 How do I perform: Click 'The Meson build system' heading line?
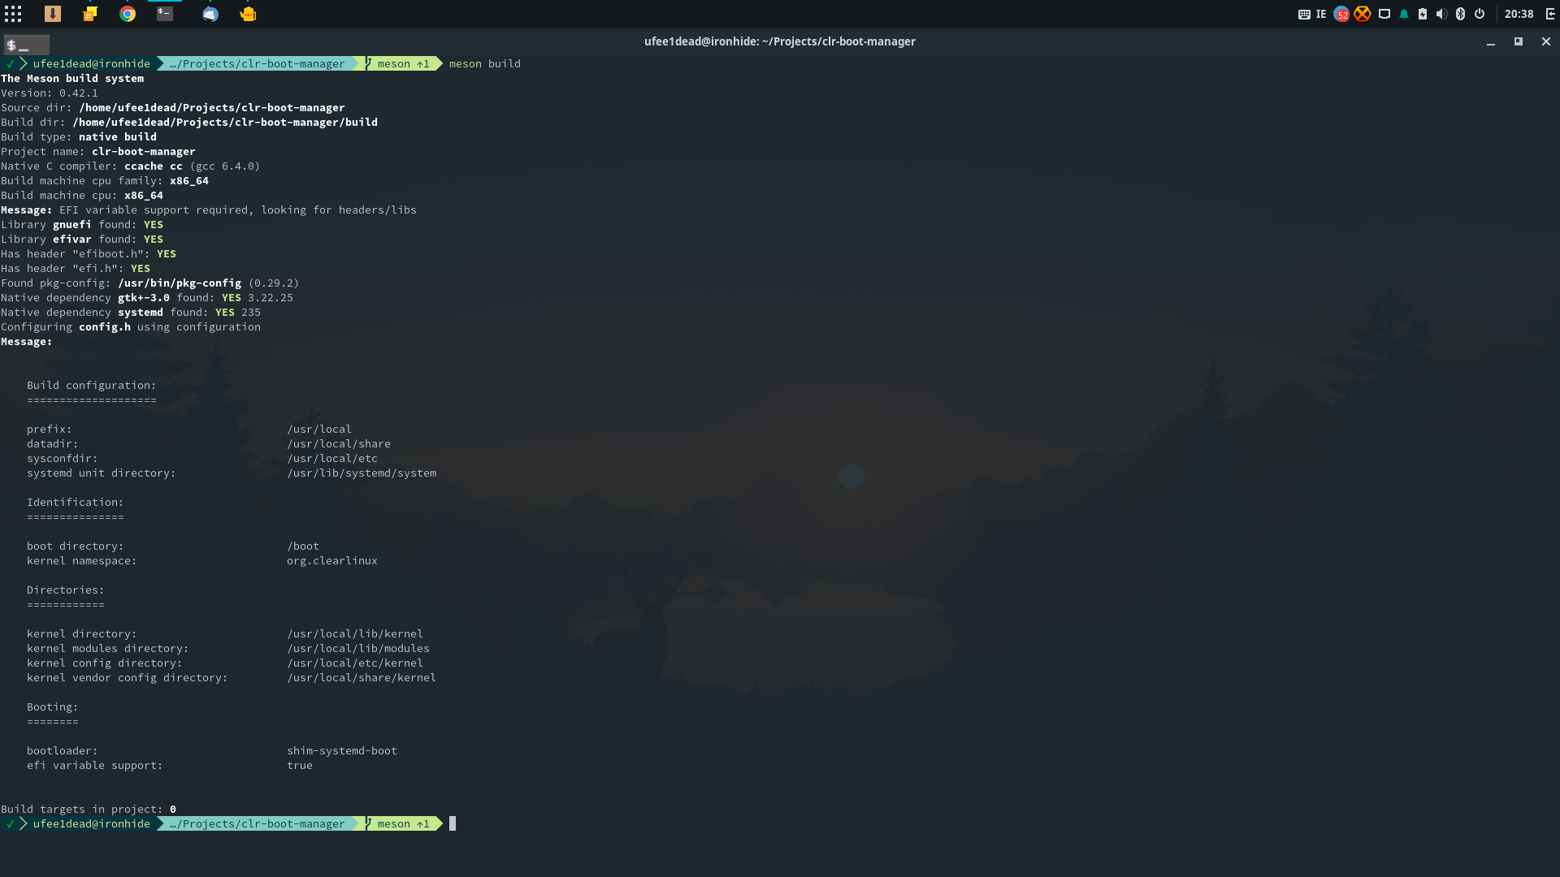tap(72, 79)
